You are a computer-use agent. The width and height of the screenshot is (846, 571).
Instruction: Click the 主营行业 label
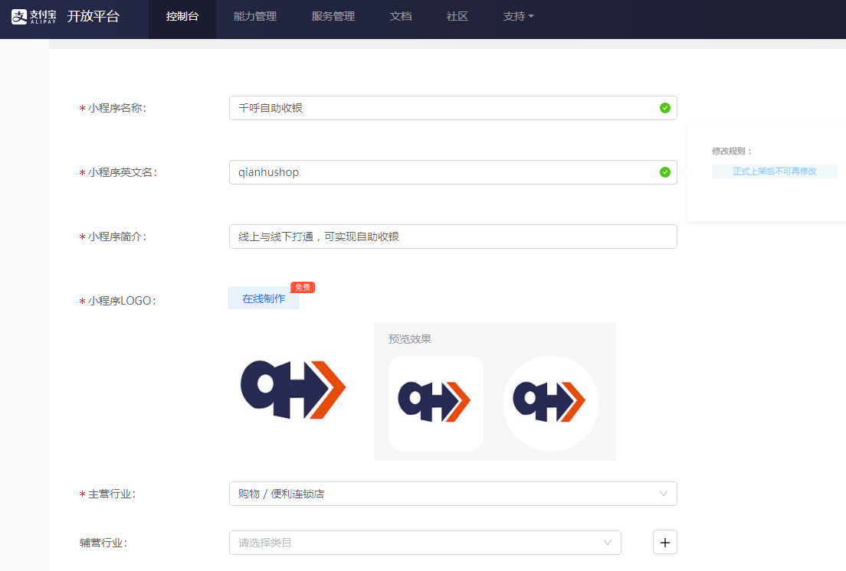point(112,494)
